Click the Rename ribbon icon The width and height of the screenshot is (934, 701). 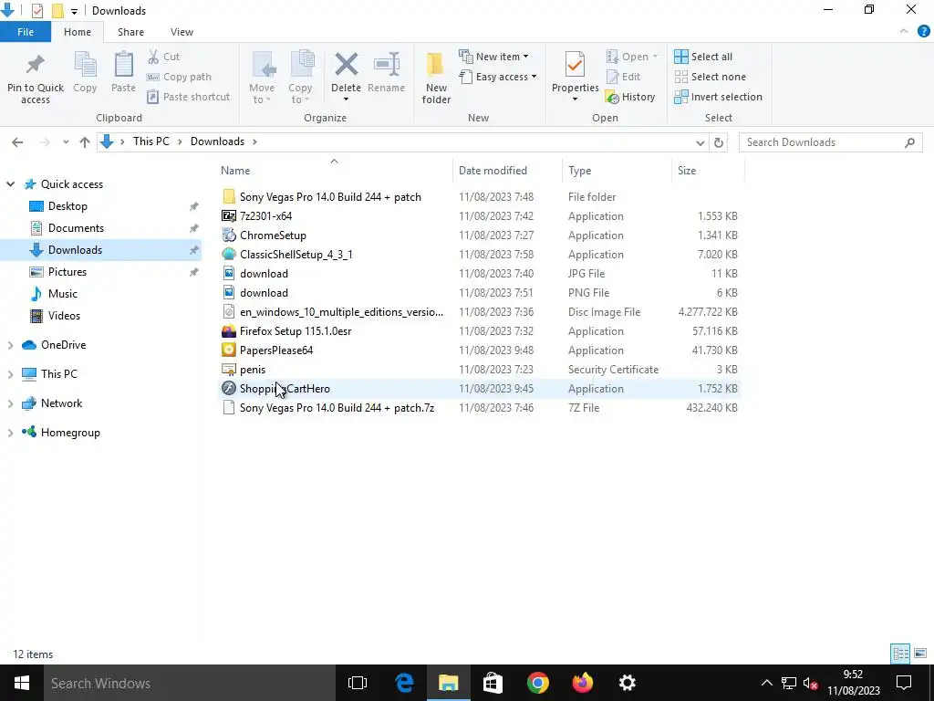coord(386,65)
